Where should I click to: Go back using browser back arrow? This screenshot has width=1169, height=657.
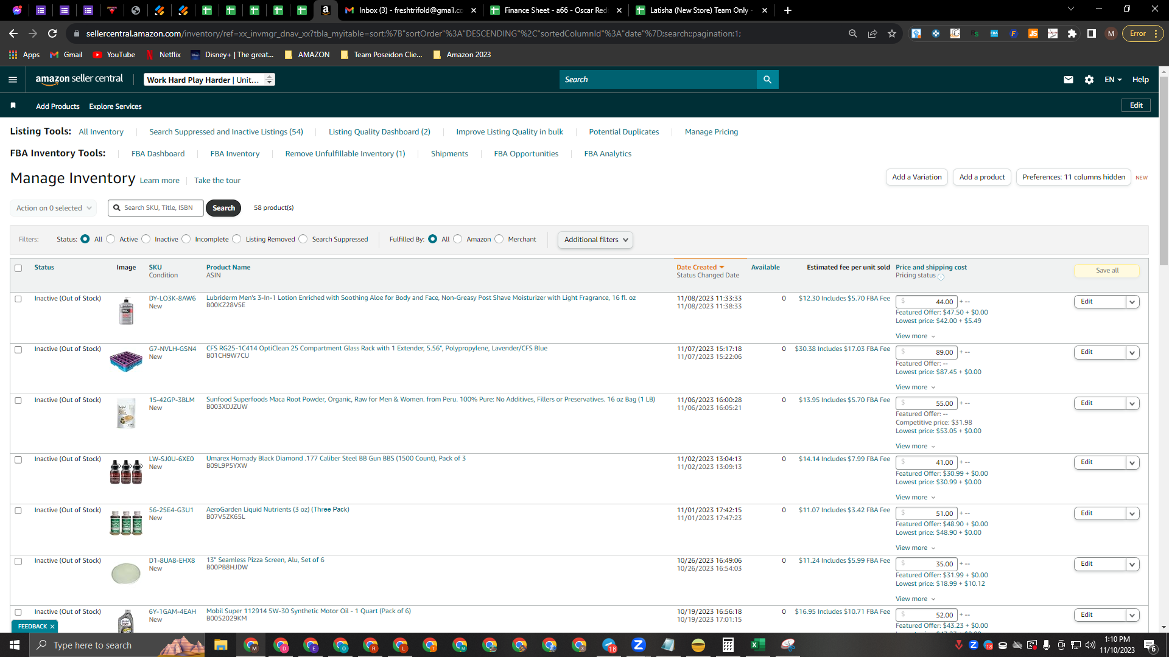tap(13, 33)
